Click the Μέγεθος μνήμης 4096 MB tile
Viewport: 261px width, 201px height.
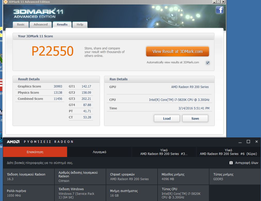(x=183, y=177)
